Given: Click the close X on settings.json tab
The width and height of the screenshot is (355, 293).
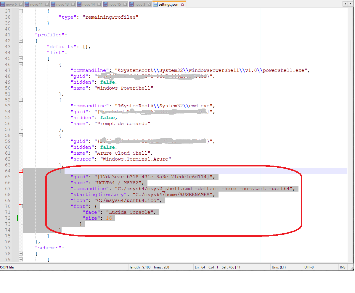Looking at the screenshot, I should pos(183,4).
